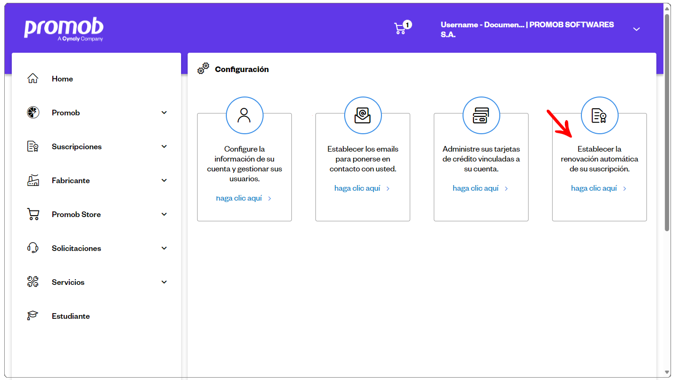Expand the Suscripciones menu chevron
The height and width of the screenshot is (380, 678).
(164, 146)
